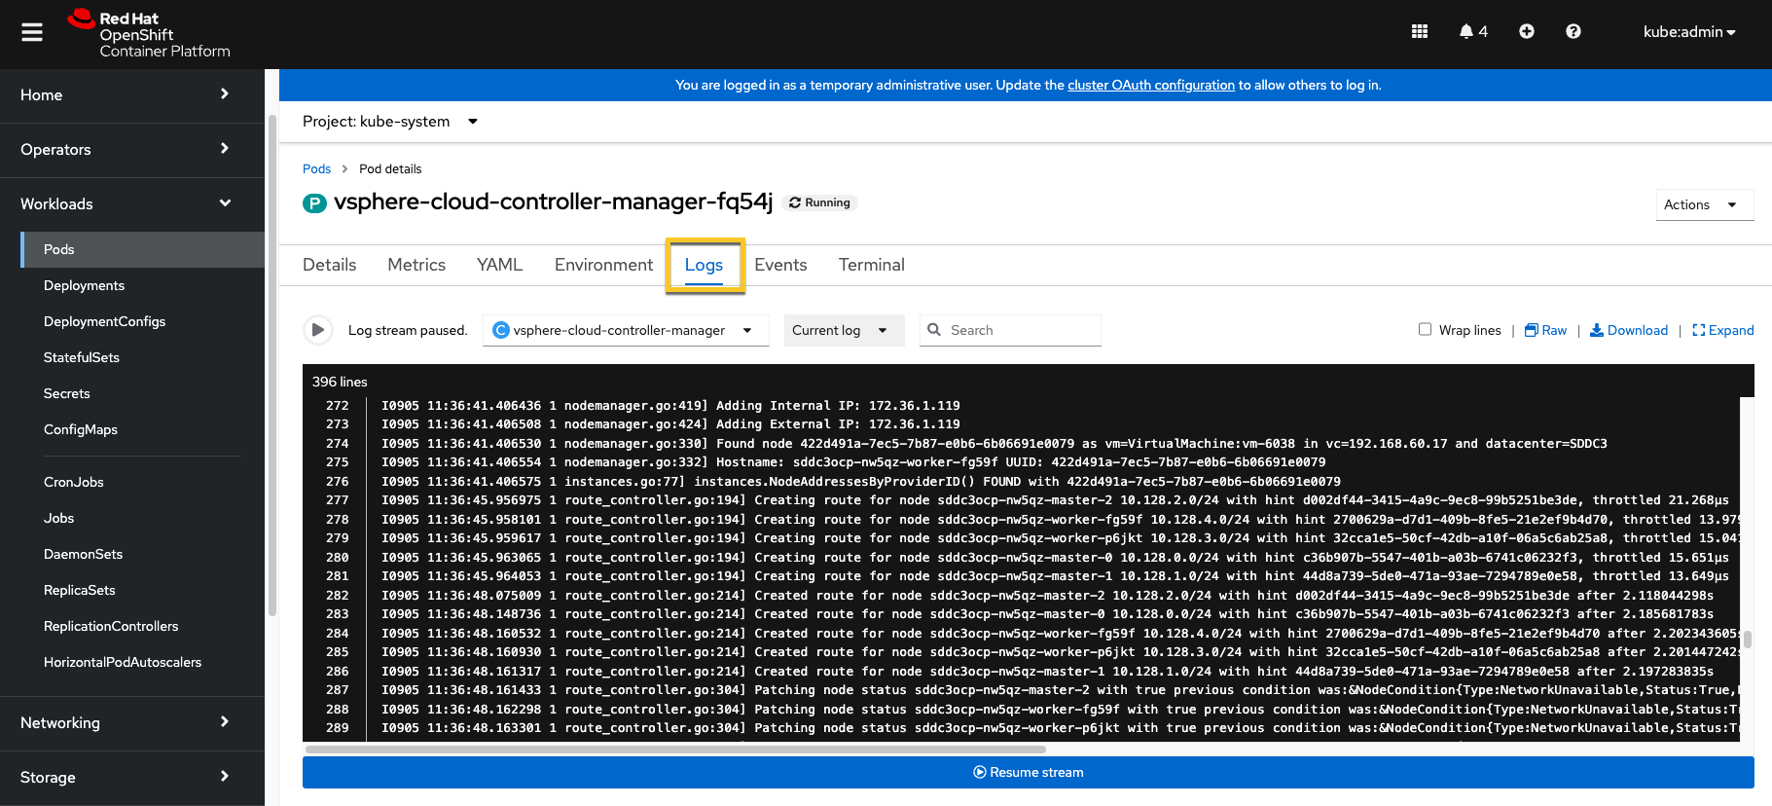Switch to the Details tab
The image size is (1772, 806).
330,265
